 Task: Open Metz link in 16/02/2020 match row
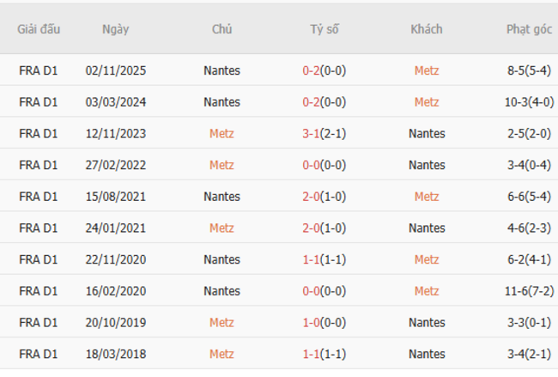click(x=427, y=291)
